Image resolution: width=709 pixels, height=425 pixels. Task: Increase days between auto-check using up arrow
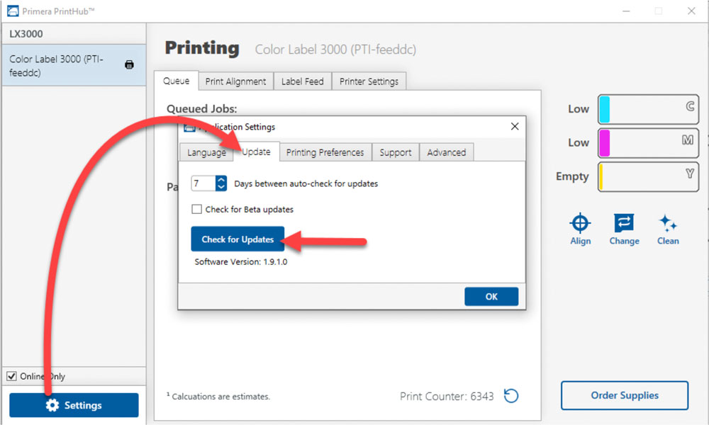tap(221, 179)
